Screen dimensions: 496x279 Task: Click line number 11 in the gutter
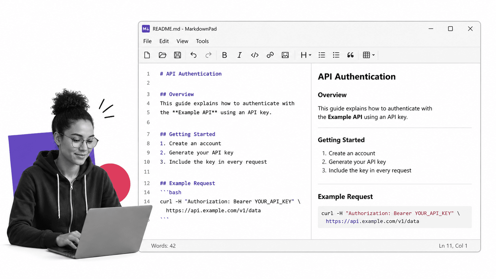tap(147, 172)
